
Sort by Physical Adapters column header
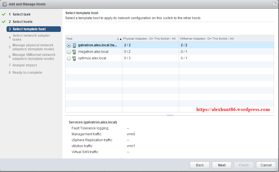pyautogui.click(x=149, y=39)
